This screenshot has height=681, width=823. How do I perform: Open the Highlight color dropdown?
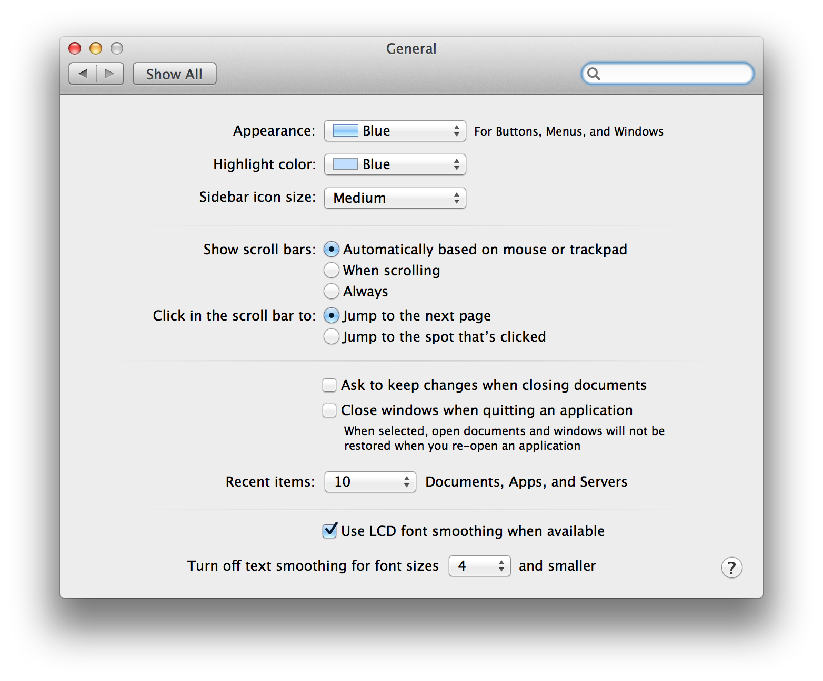pos(395,164)
